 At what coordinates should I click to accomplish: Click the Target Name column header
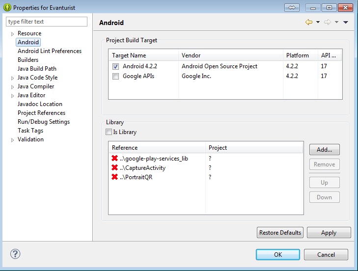coord(143,55)
